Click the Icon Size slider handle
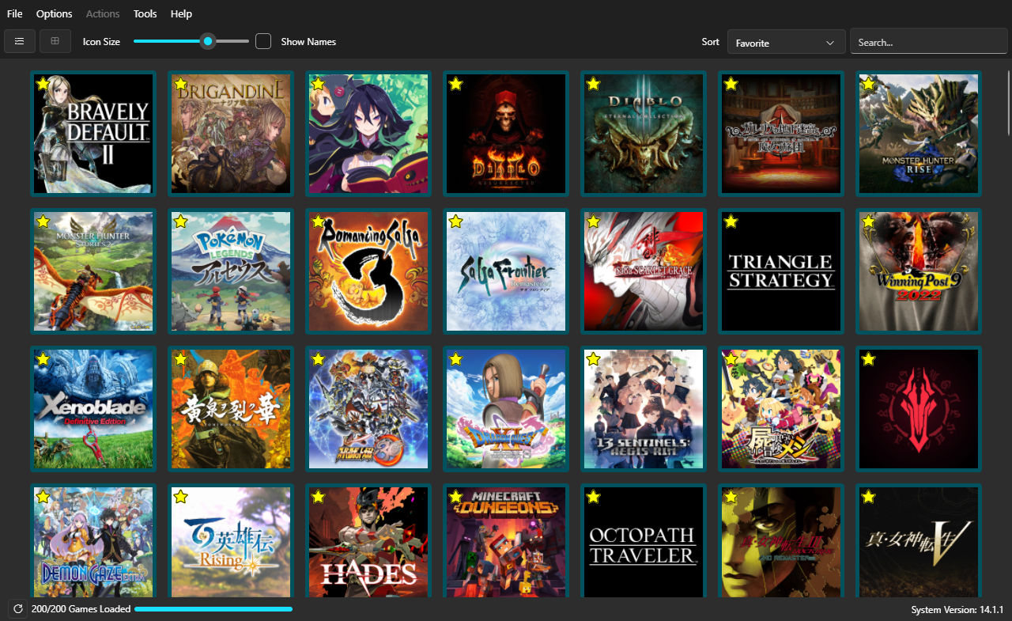1012x621 pixels. coord(208,41)
